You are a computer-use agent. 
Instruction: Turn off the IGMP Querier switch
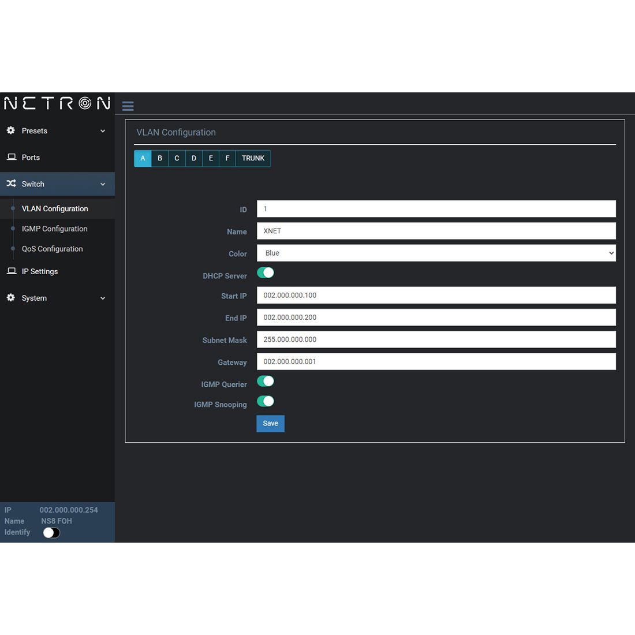coord(266,382)
